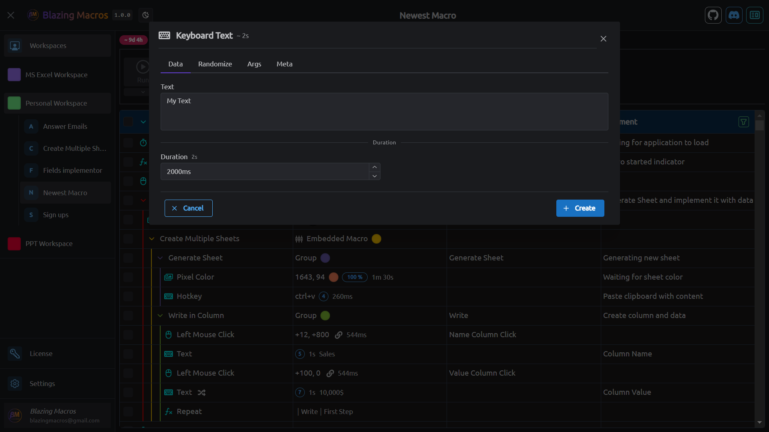Check the Pixel Color row checkbox
Viewport: 769px width, 432px height.
pyautogui.click(x=128, y=277)
